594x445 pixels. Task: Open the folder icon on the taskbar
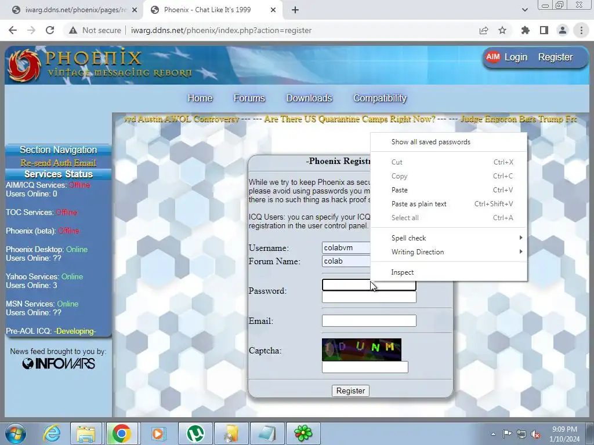pos(231,433)
